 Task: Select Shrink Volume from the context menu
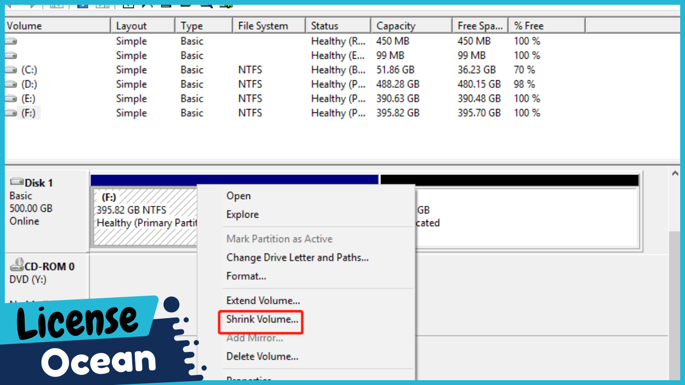click(x=261, y=319)
